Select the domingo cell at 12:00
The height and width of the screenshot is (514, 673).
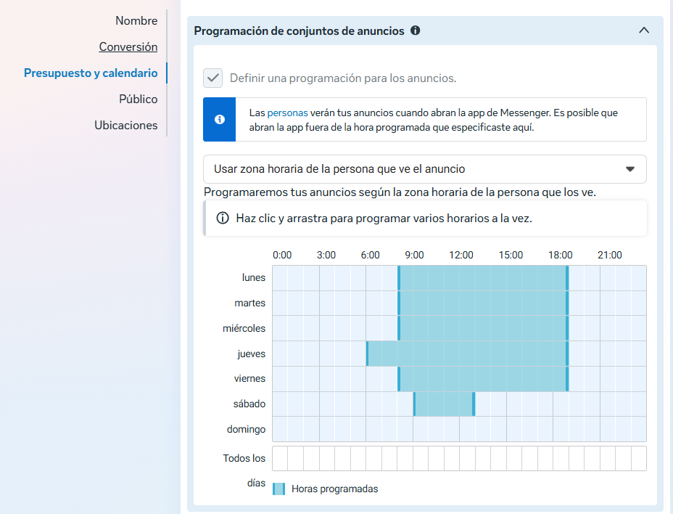466,429
